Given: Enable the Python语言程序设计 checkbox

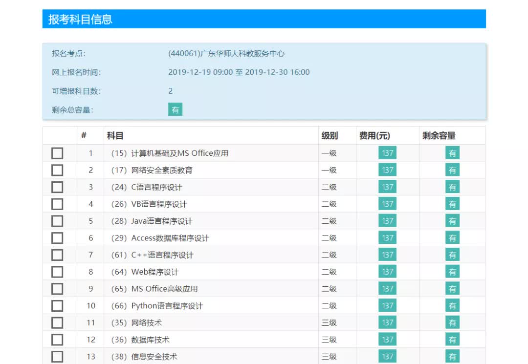Looking at the screenshot, I should pyautogui.click(x=57, y=305).
